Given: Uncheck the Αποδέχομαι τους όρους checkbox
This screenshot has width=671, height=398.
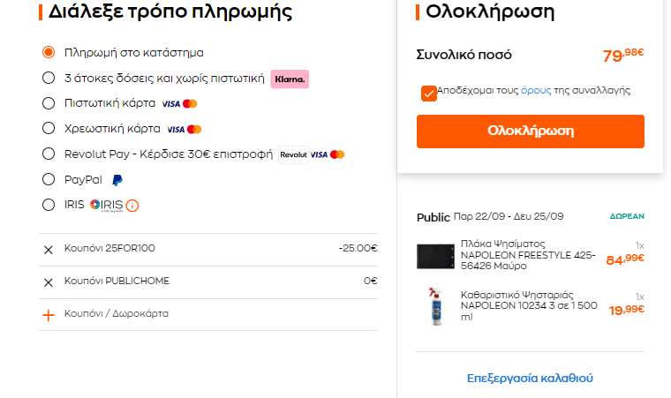Looking at the screenshot, I should click(429, 94).
